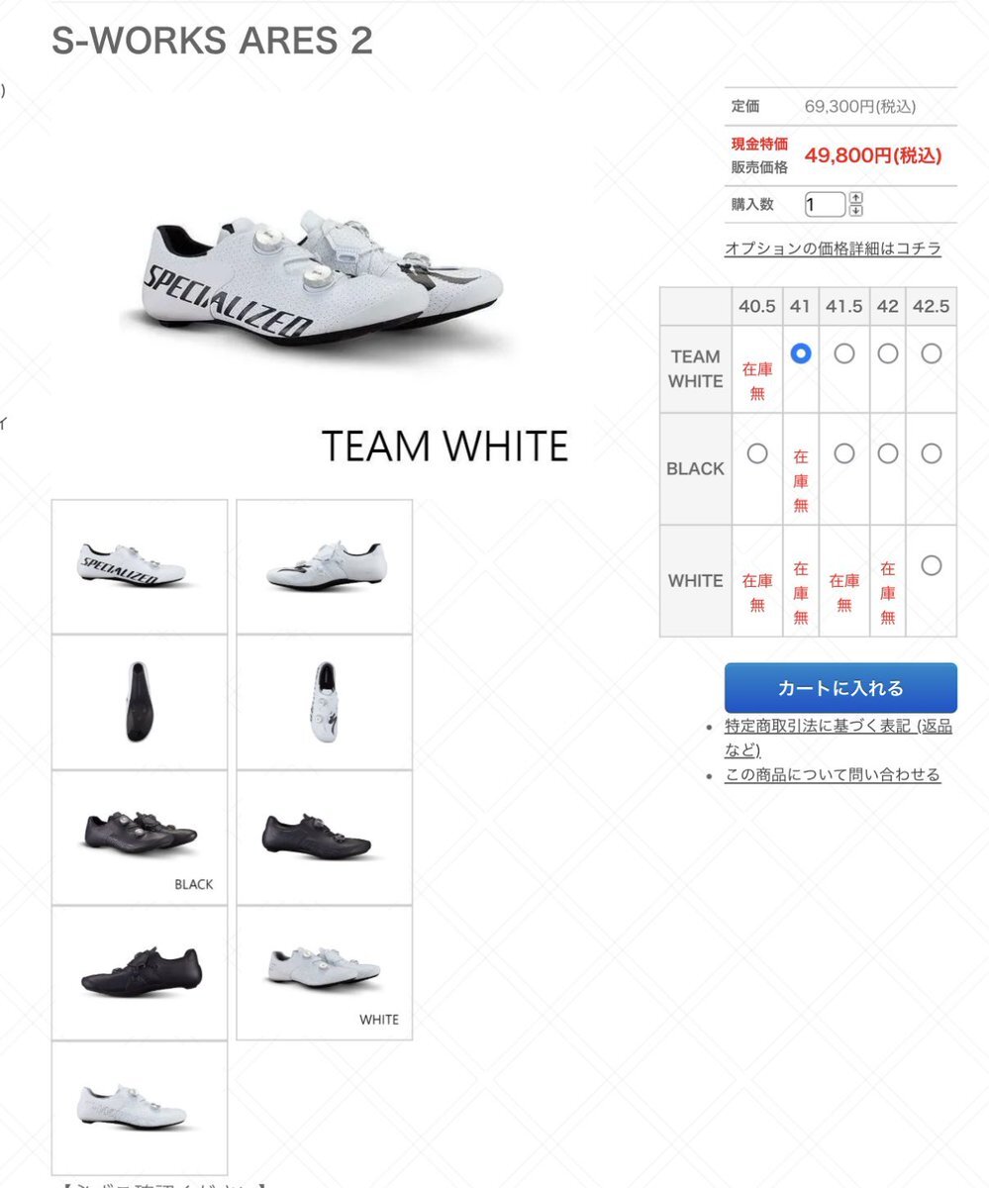
Task: View the top-down white shoe thumbnail
Action: 325,702
